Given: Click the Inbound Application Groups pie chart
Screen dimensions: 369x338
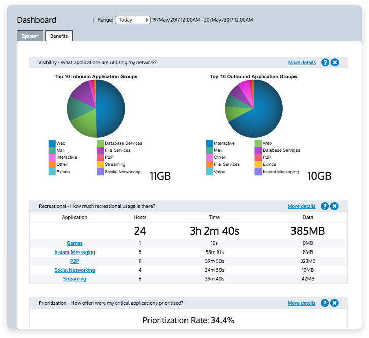Looking at the screenshot, I should point(96,109).
